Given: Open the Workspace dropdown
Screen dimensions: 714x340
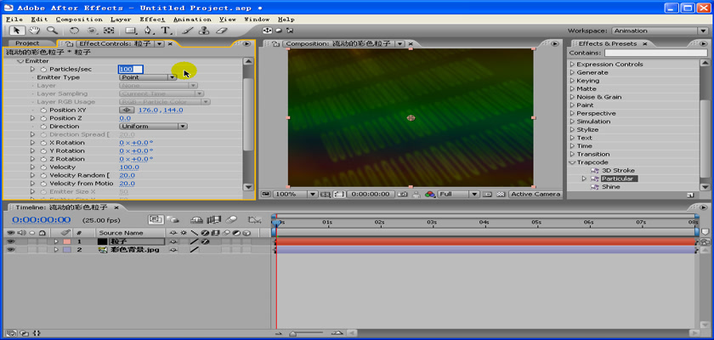Looking at the screenshot, I should point(660,31).
